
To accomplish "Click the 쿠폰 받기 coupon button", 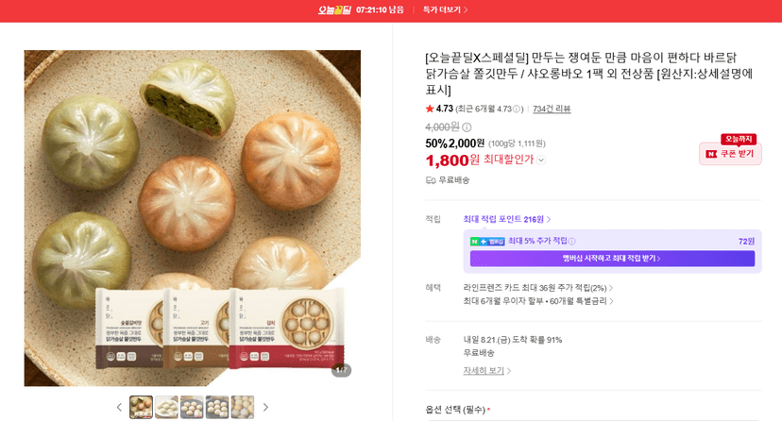I will pyautogui.click(x=730, y=154).
